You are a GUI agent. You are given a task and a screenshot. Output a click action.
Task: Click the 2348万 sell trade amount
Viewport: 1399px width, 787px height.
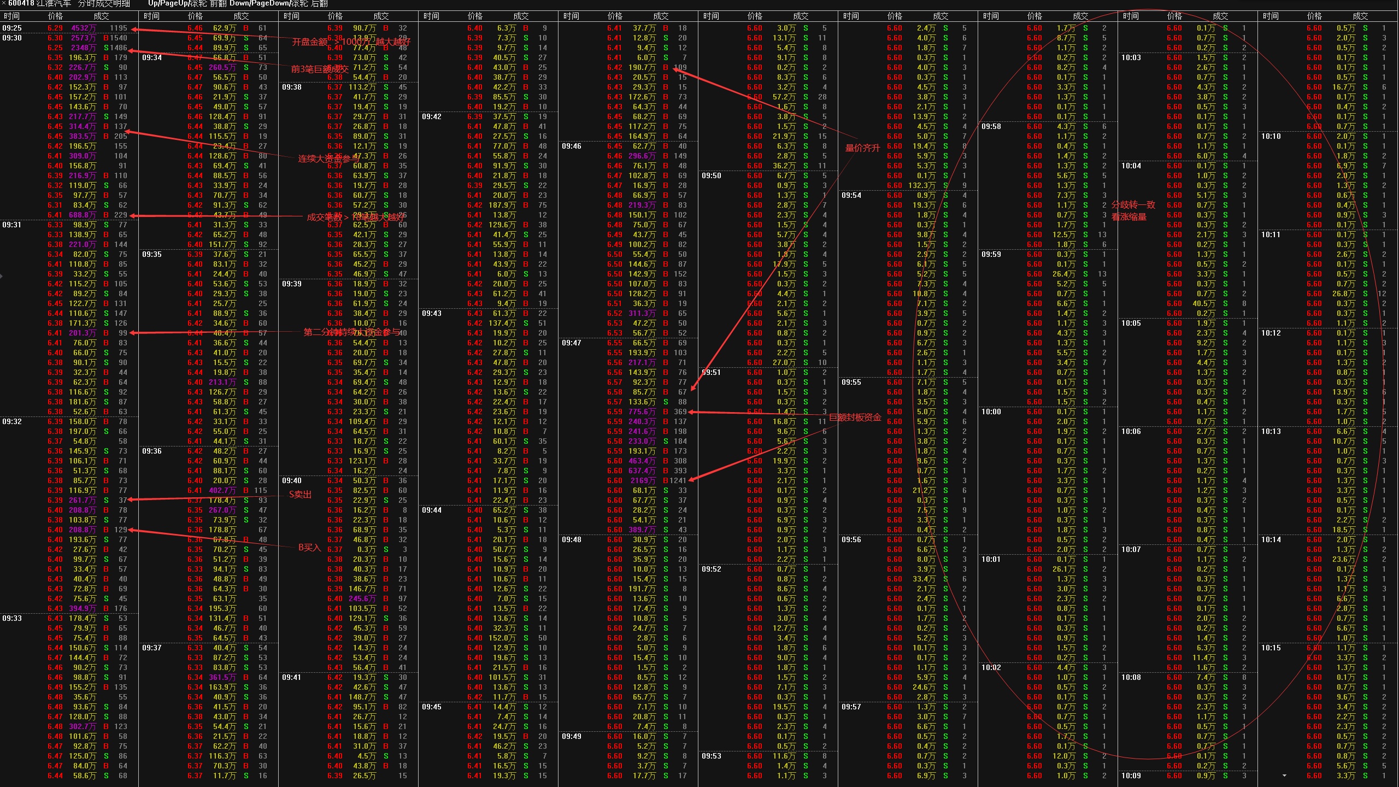click(84, 48)
